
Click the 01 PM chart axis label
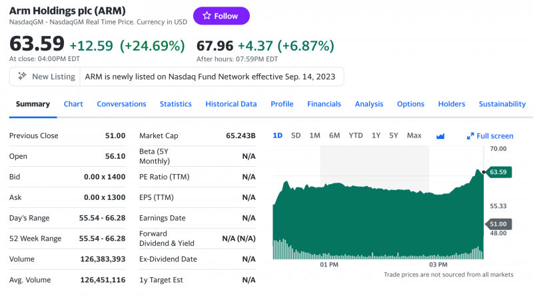coord(329,265)
